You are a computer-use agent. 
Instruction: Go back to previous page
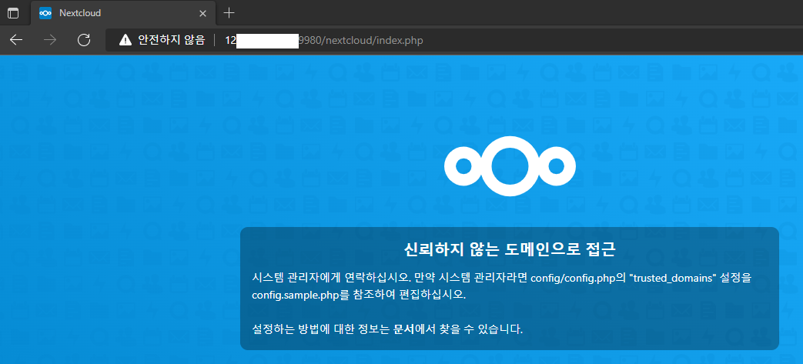pyautogui.click(x=16, y=40)
